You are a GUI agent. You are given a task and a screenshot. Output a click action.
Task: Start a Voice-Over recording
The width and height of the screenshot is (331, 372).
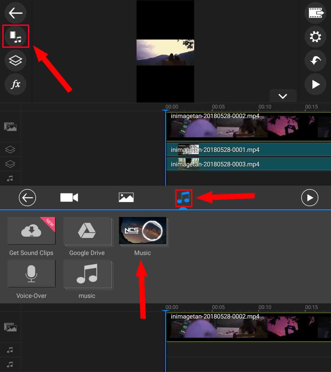tap(31, 274)
